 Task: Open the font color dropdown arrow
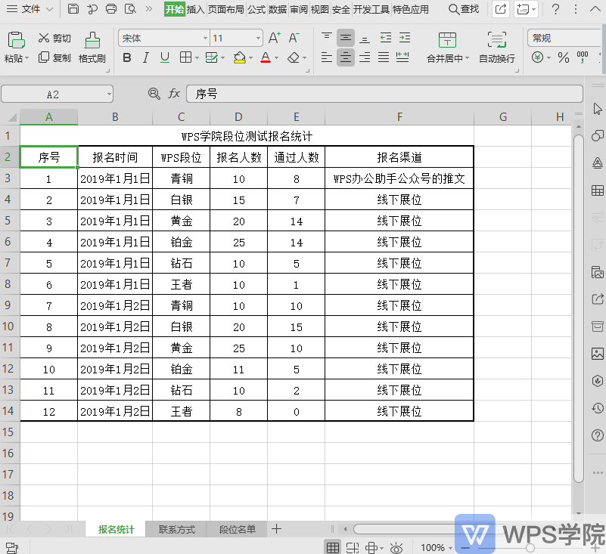[276, 58]
